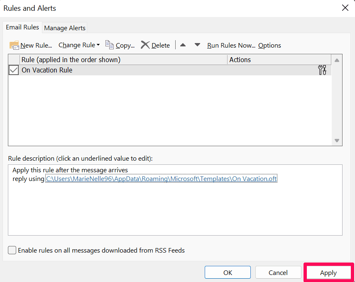Viewport: 355px width, 282px height.
Task: Click the New Rule envelope icon
Action: (x=14, y=45)
